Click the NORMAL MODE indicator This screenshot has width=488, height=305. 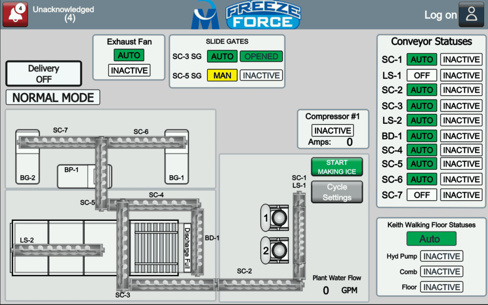53,98
